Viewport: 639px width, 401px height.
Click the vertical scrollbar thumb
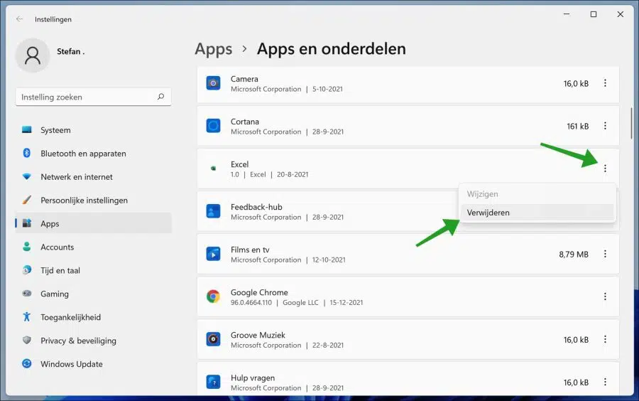point(631,123)
